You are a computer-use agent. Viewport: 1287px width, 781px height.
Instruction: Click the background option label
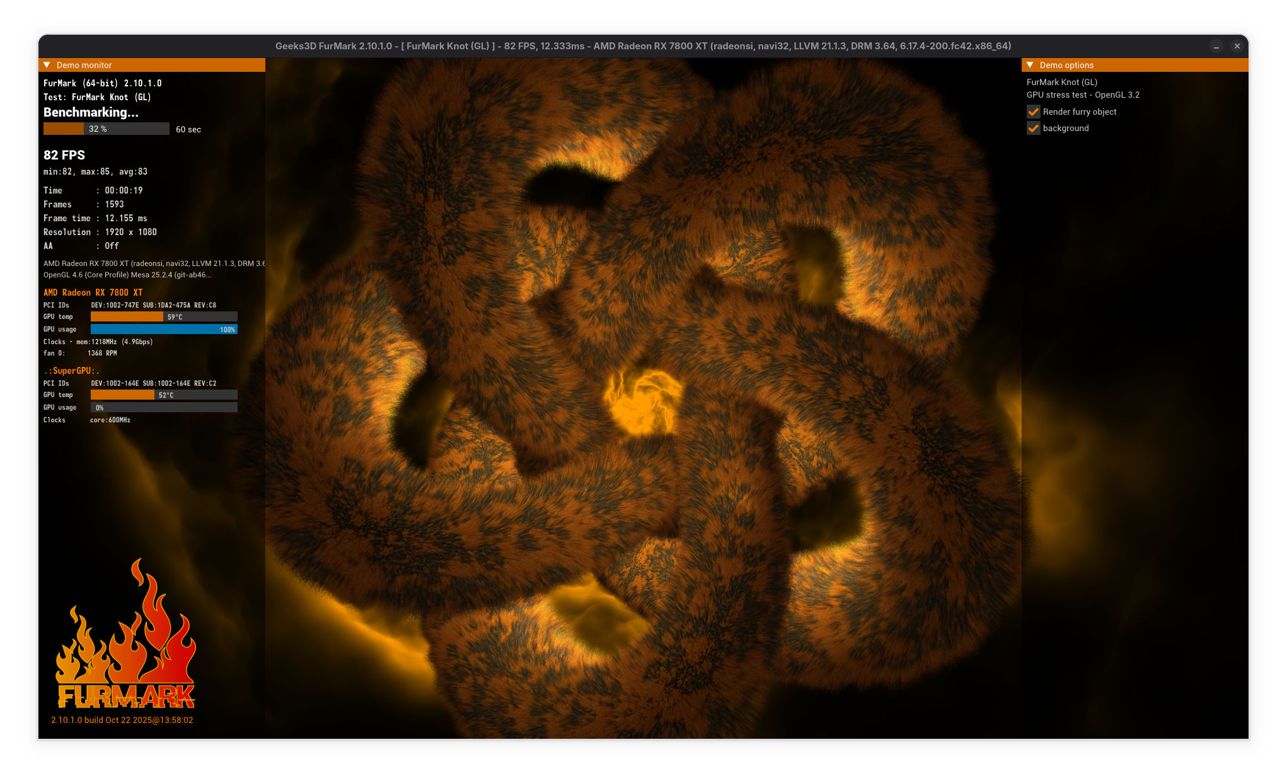tap(1066, 128)
